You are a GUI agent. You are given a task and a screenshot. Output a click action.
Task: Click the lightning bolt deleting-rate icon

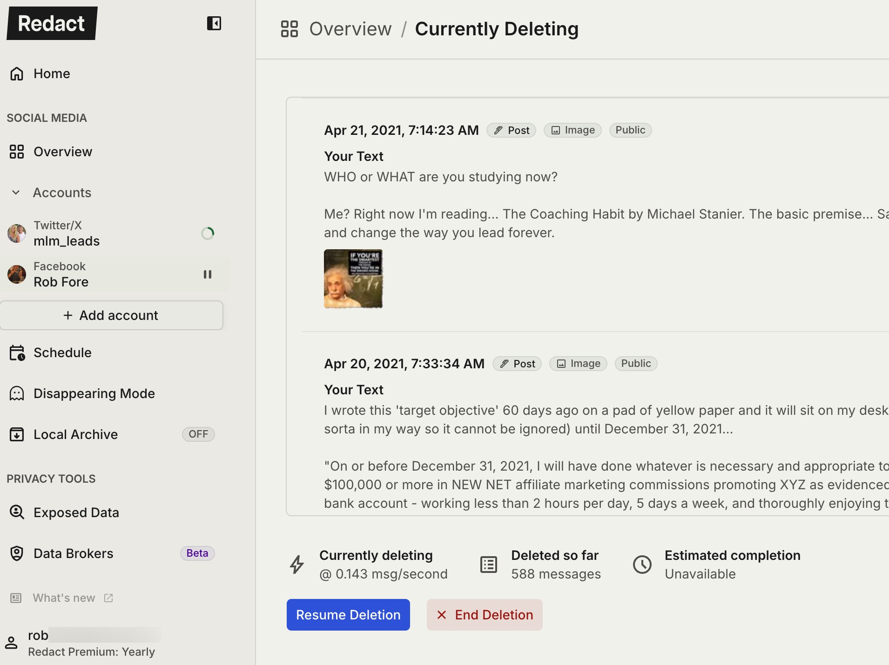[297, 565]
